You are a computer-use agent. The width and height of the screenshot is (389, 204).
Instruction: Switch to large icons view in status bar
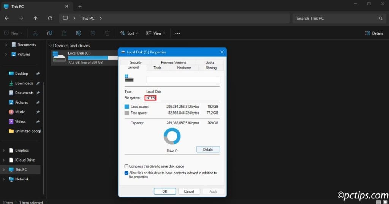click(385, 202)
